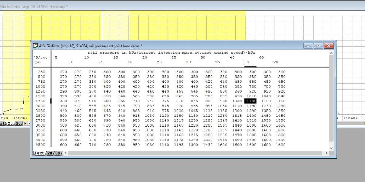Switch map window to 3d tab
Image resolution: width=365 pixels, height=182 pixels.
[58, 153]
